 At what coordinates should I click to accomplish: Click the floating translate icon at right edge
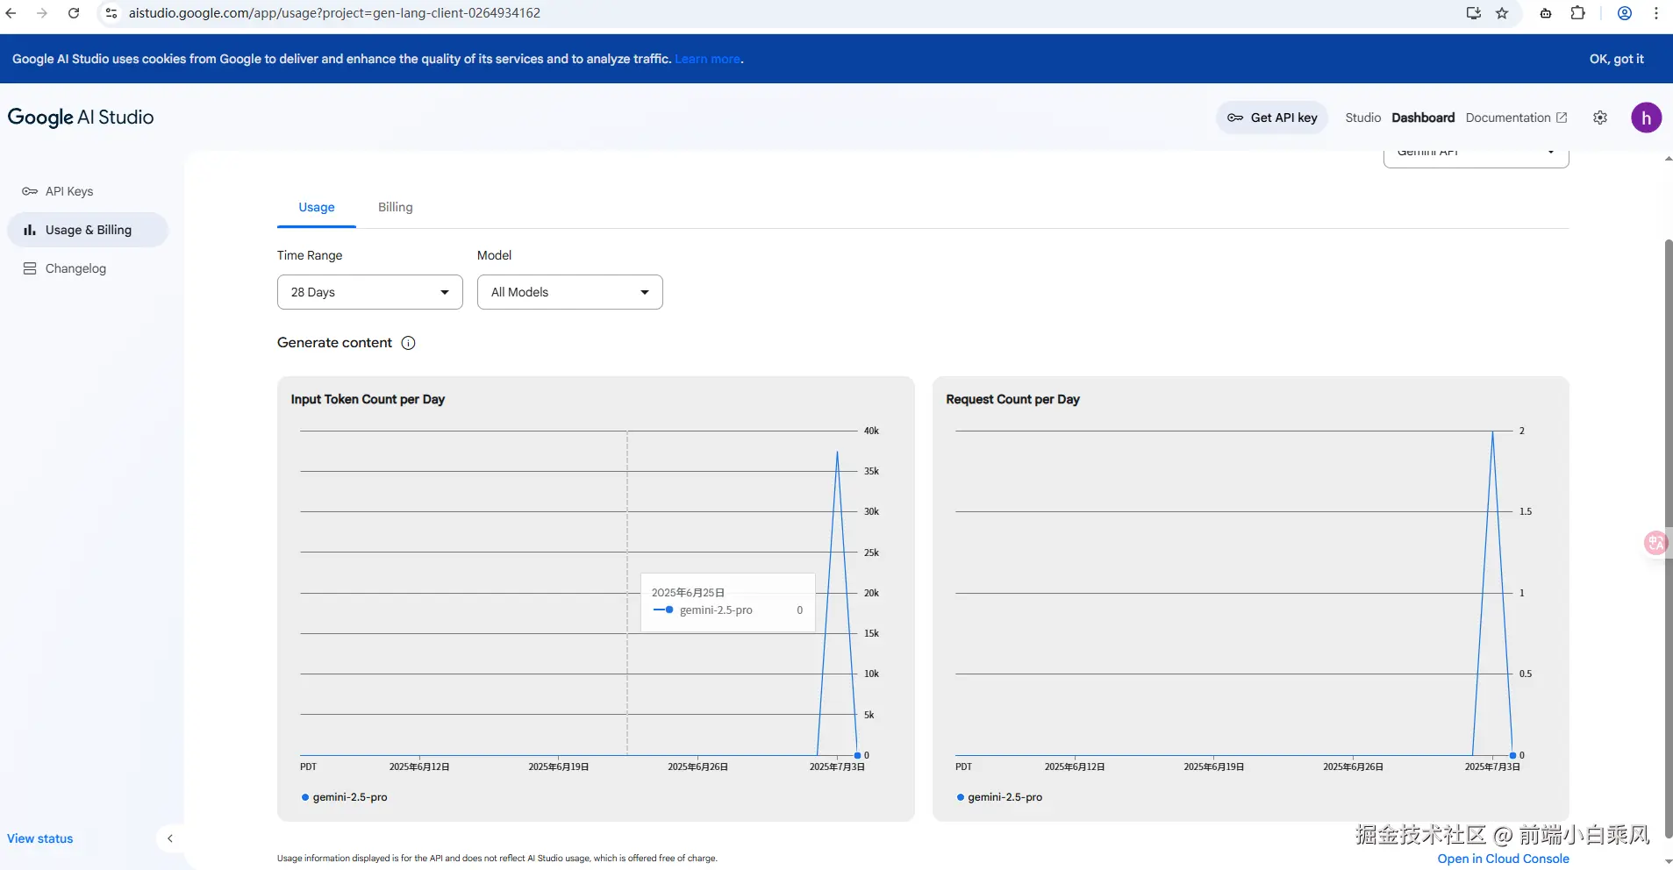pos(1655,543)
